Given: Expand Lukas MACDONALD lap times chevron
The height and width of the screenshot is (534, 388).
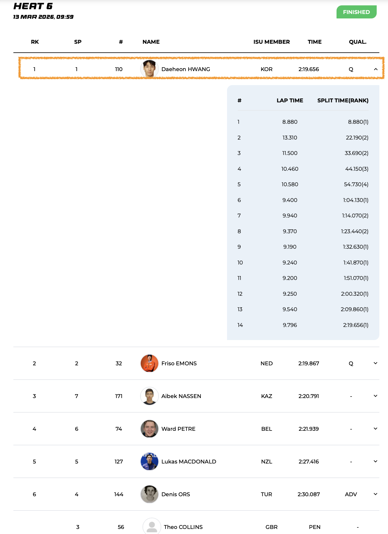Looking at the screenshot, I should pos(376,461).
